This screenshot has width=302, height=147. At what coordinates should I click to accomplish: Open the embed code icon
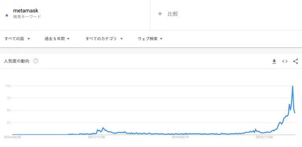(x=285, y=62)
